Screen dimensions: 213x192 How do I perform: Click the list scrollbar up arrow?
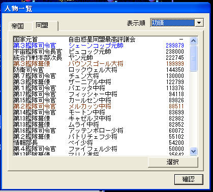[x=194, y=41]
